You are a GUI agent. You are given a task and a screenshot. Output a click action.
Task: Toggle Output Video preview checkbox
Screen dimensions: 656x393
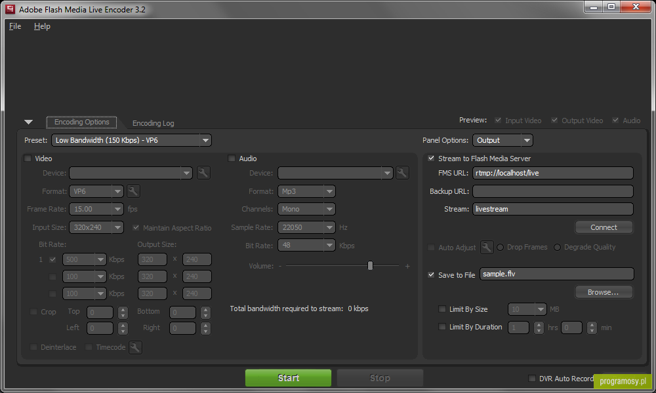click(554, 121)
